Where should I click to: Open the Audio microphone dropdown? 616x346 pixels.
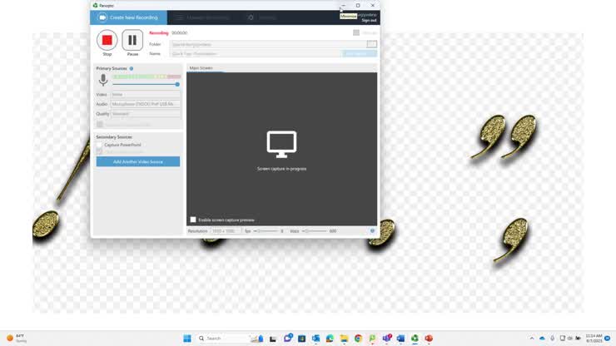pos(146,104)
